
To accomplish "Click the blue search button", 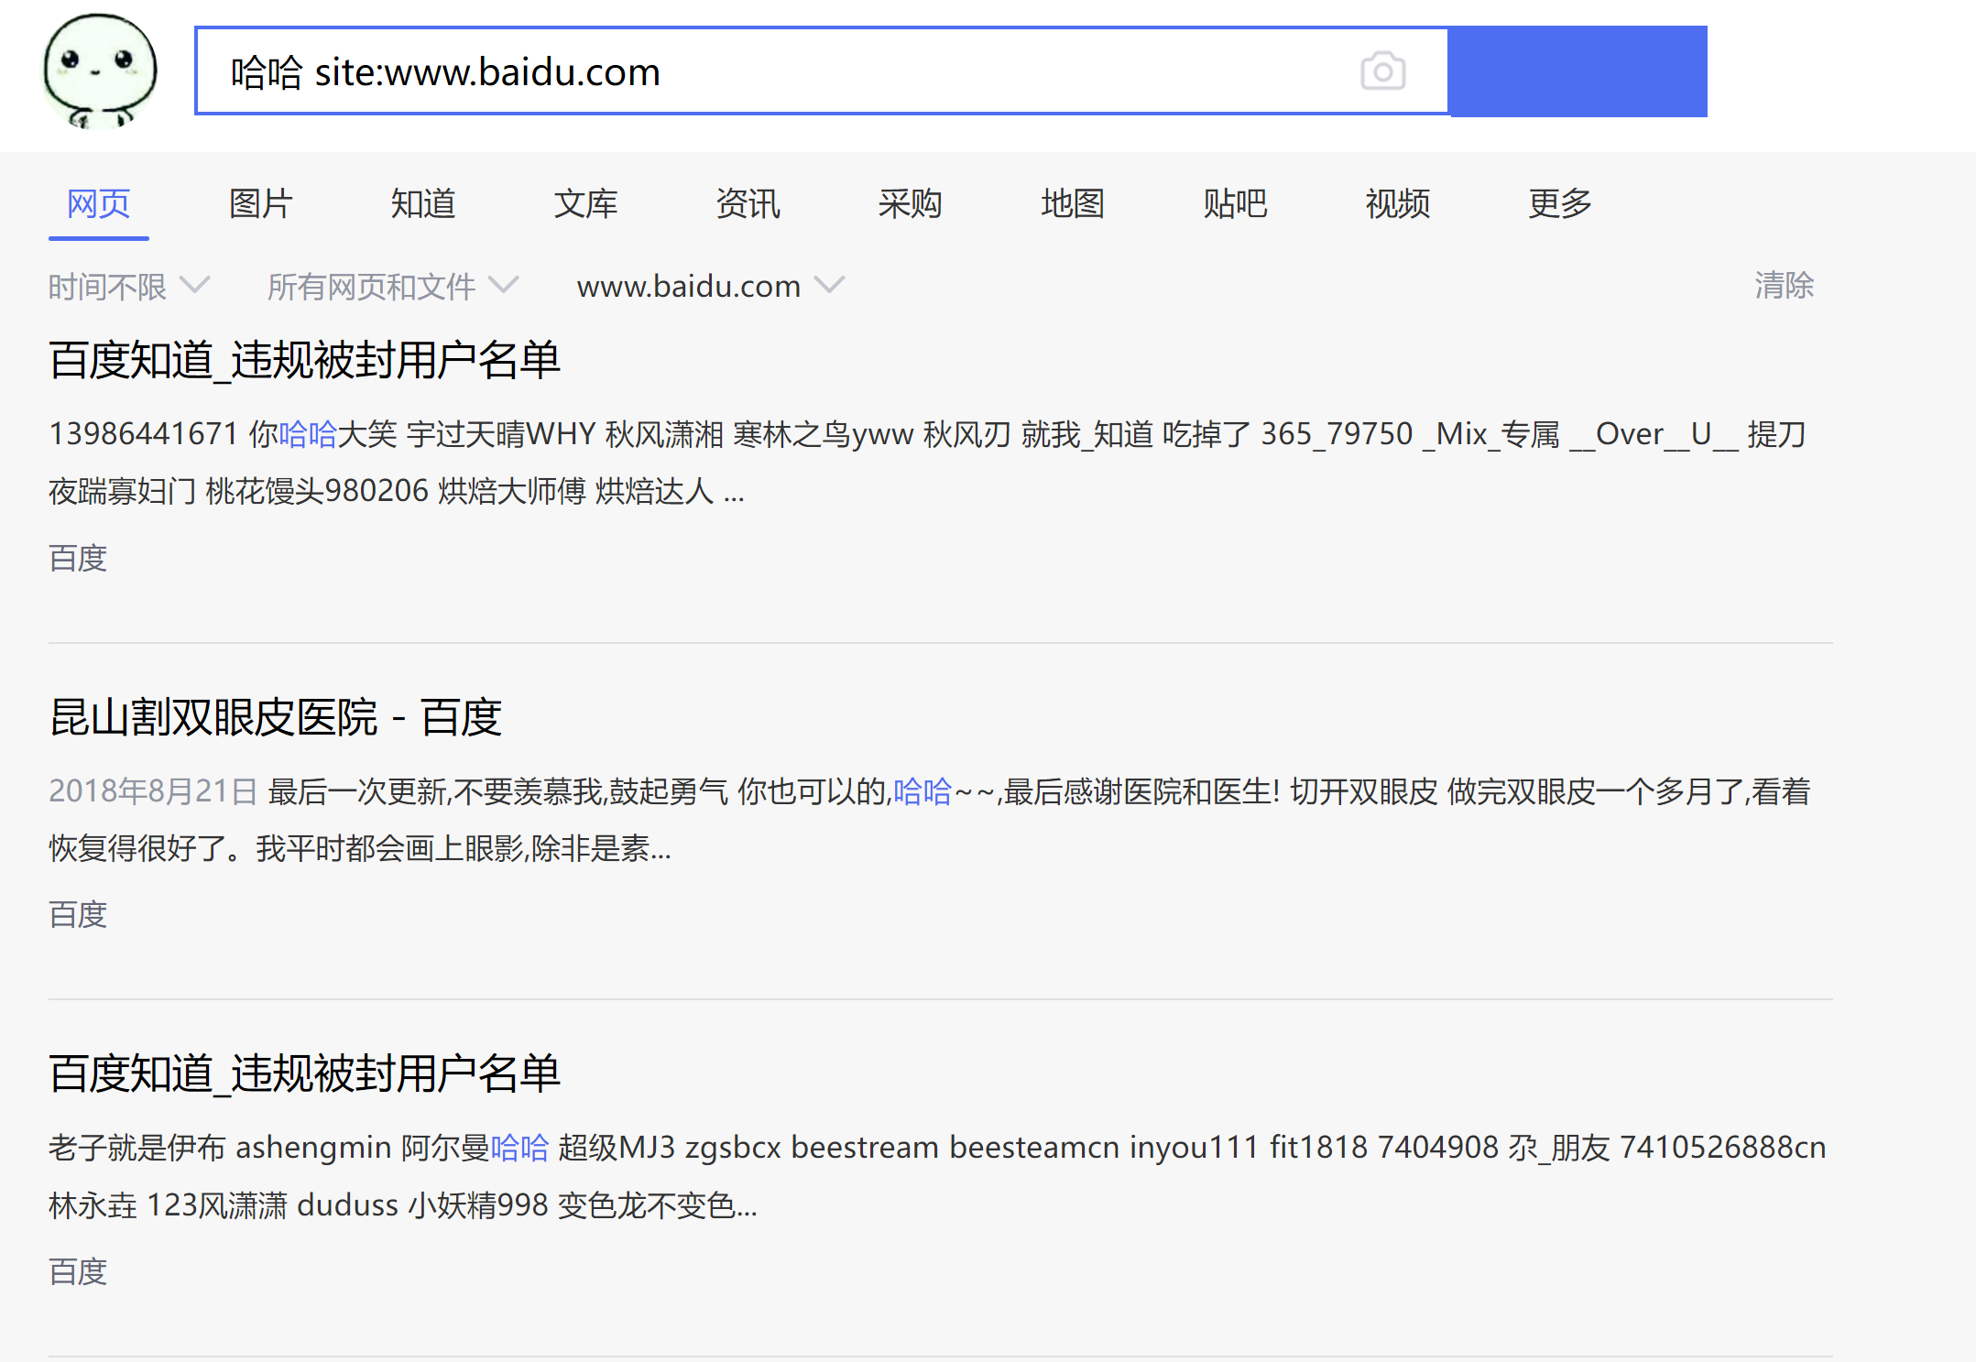I will click(1578, 71).
